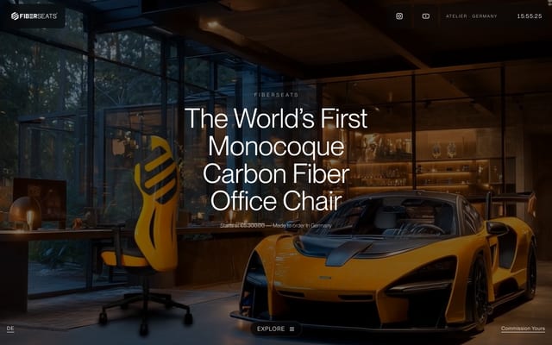Image resolution: width=552 pixels, height=345 pixels.
Task: Click the World's First Monocoque headline
Action: pos(276,159)
